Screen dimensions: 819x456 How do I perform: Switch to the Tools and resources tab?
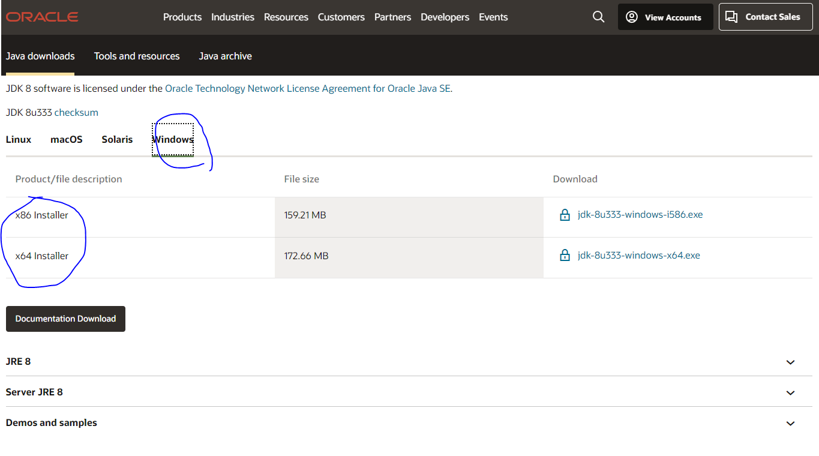(137, 56)
